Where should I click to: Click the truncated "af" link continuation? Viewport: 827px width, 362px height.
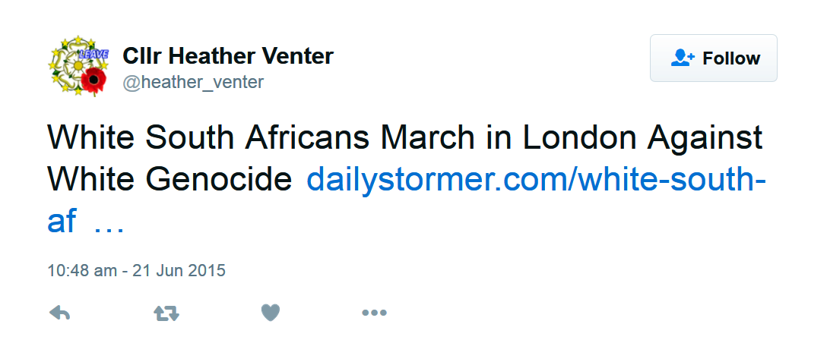point(62,221)
